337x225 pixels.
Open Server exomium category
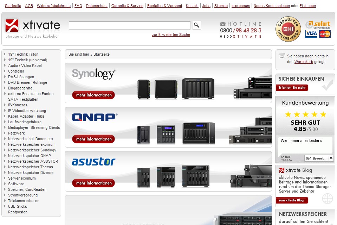point(22,178)
